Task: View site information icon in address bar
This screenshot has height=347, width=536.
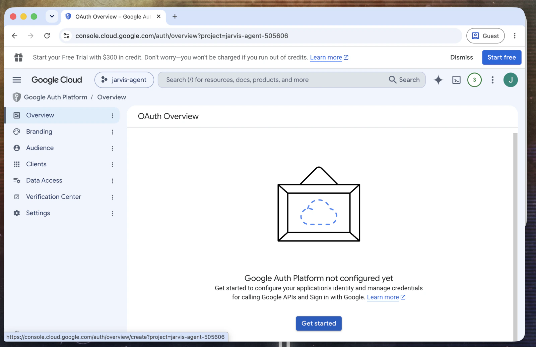Action: (x=67, y=36)
